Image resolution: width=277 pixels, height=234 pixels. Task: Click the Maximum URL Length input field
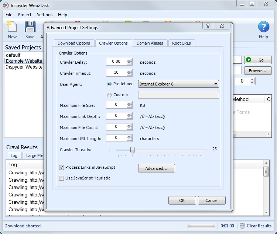(x=116, y=138)
